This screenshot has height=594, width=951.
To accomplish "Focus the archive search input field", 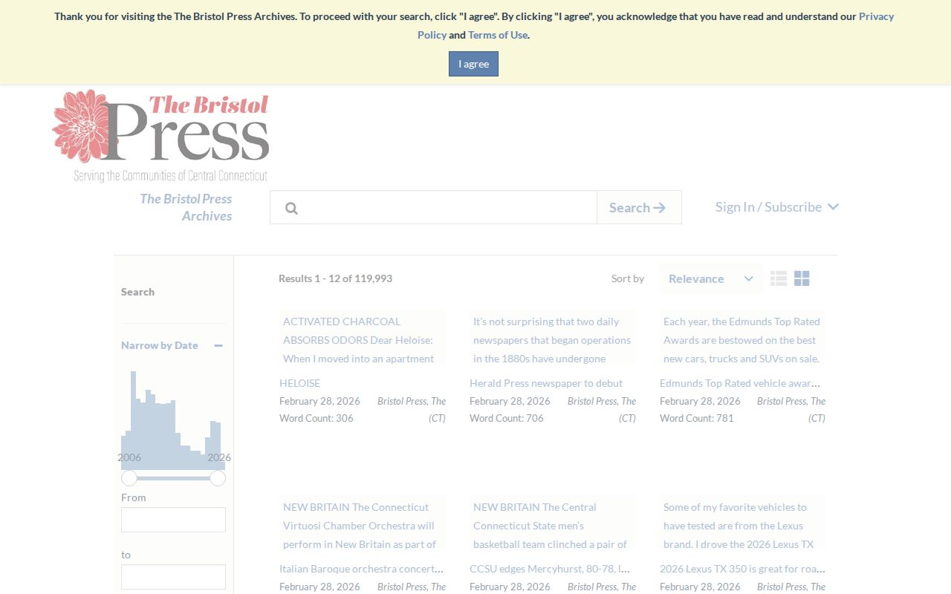I will tap(433, 207).
